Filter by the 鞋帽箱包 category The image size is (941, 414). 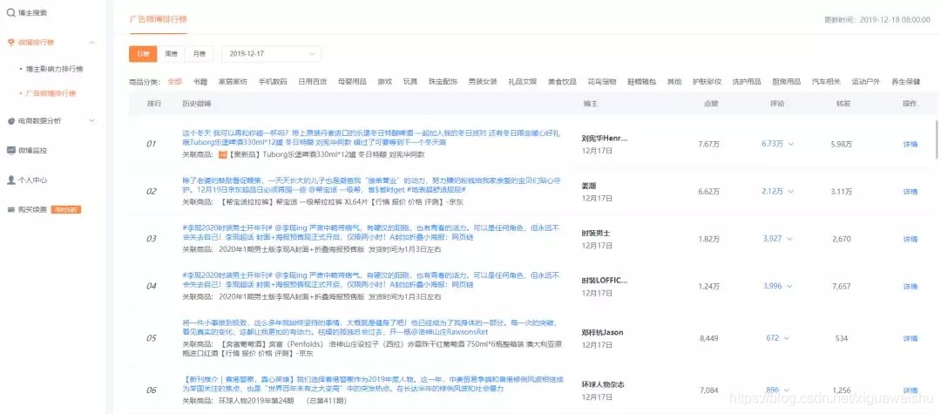pyautogui.click(x=642, y=82)
